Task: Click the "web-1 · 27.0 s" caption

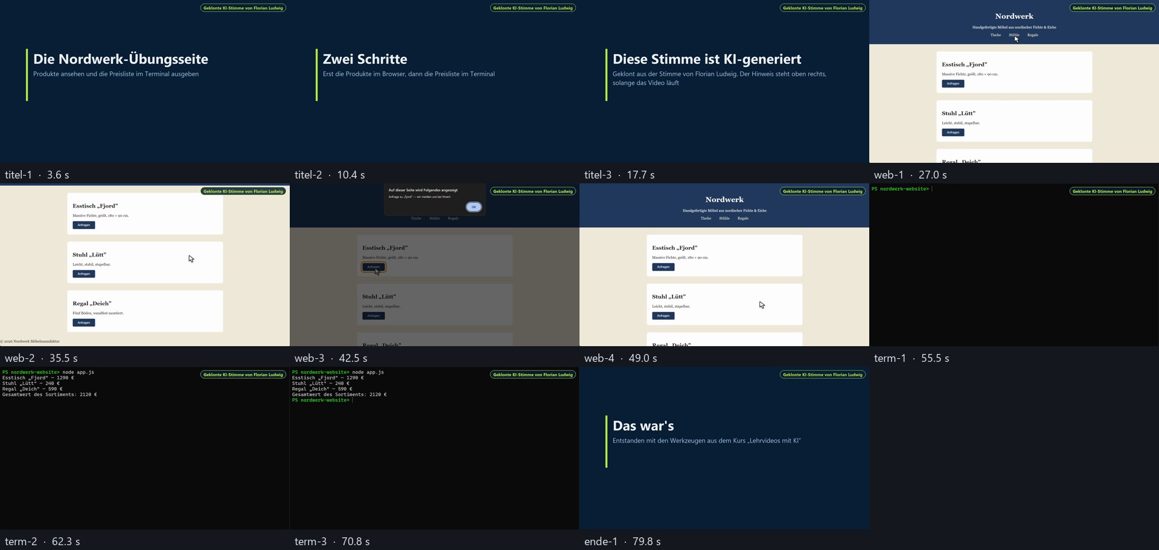Action: [910, 175]
